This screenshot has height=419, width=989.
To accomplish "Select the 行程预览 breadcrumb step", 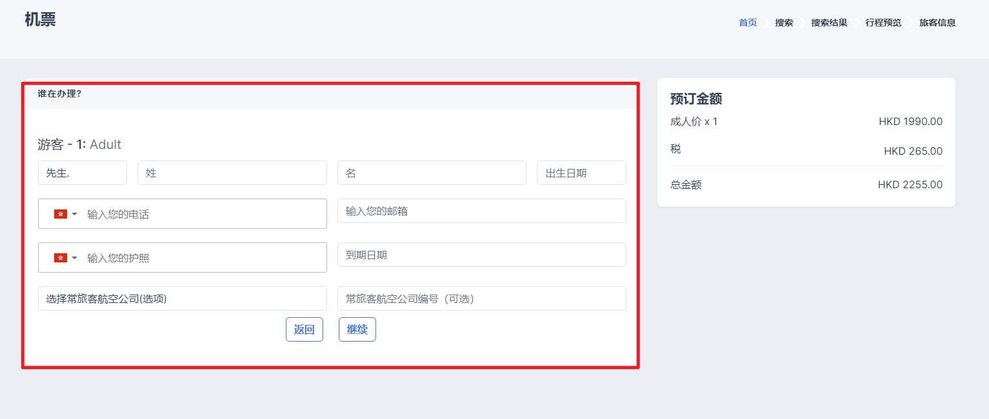I will click(x=883, y=23).
